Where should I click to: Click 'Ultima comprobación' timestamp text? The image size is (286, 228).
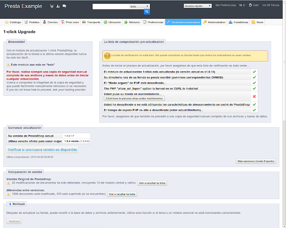(30, 157)
